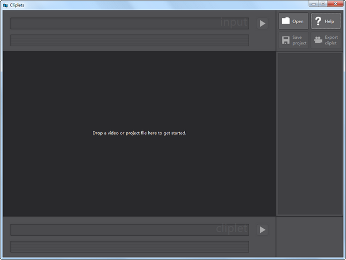Image resolution: width=346 pixels, height=260 pixels.
Task: Click the Cliplets app icon in title bar
Action: click(x=5, y=5)
